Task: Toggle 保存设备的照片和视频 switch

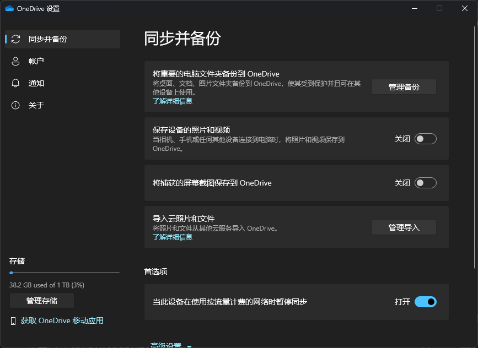Action: [426, 139]
